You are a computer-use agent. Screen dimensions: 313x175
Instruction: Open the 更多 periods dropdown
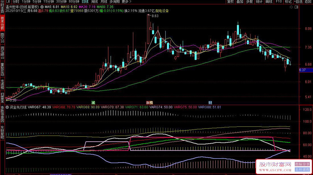(x=126, y=2)
